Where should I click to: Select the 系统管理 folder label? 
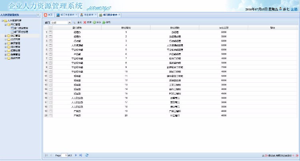point(15,58)
